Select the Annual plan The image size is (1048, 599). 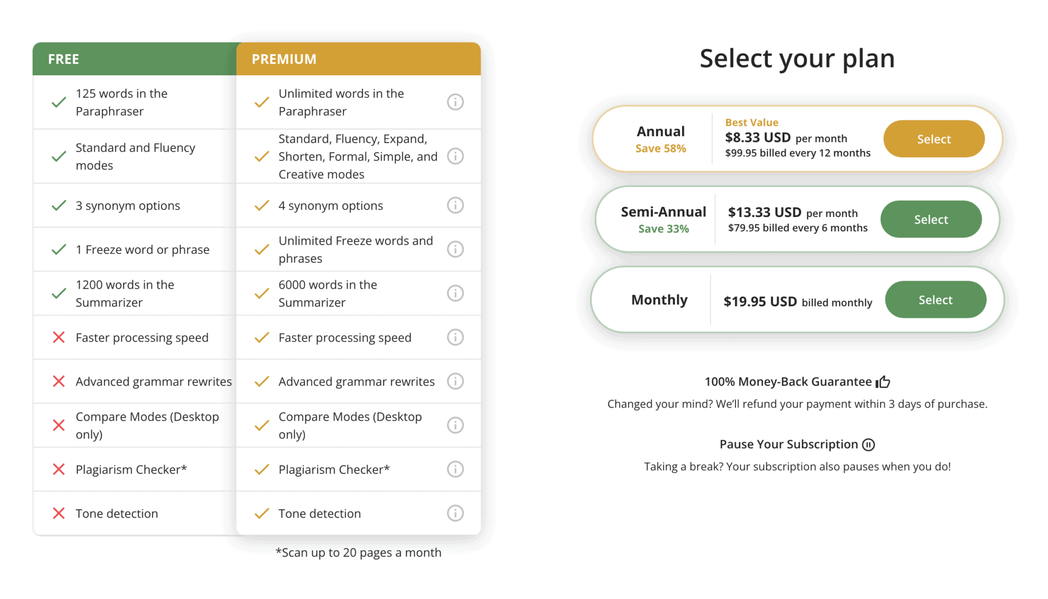click(x=933, y=138)
